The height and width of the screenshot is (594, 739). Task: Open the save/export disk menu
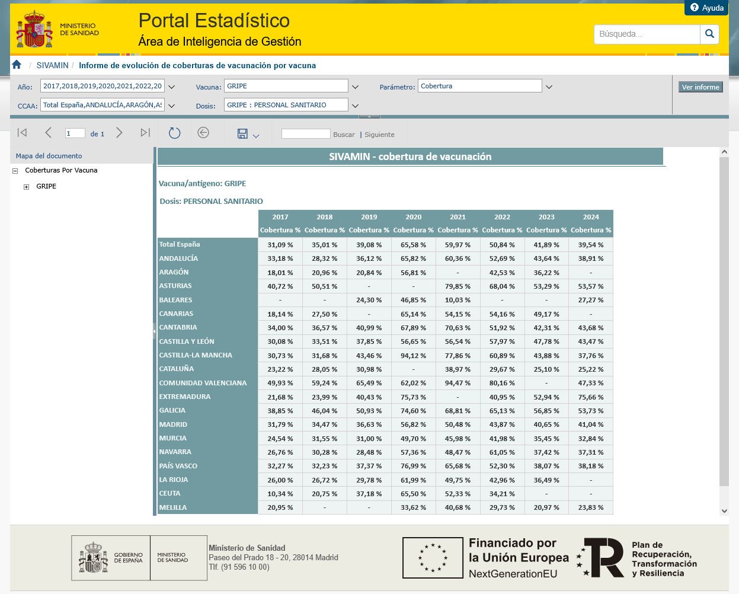[248, 134]
